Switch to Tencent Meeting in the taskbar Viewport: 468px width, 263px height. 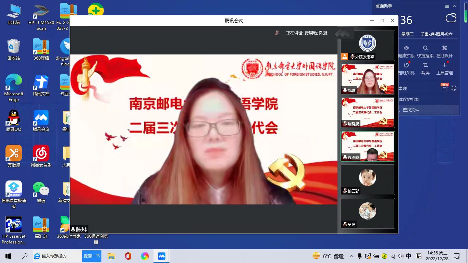click(x=161, y=256)
